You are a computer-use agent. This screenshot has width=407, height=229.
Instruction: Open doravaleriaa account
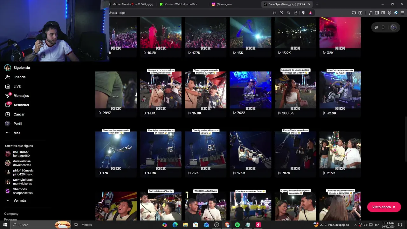(18, 163)
